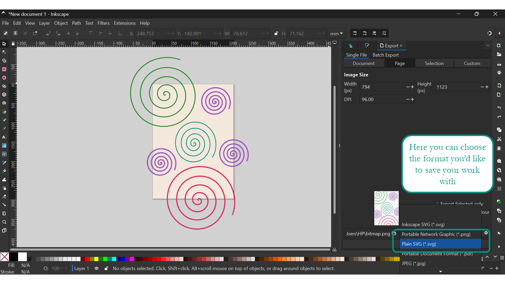Select the Selector arrow tool
This screenshot has width=505, height=284.
(4, 44)
